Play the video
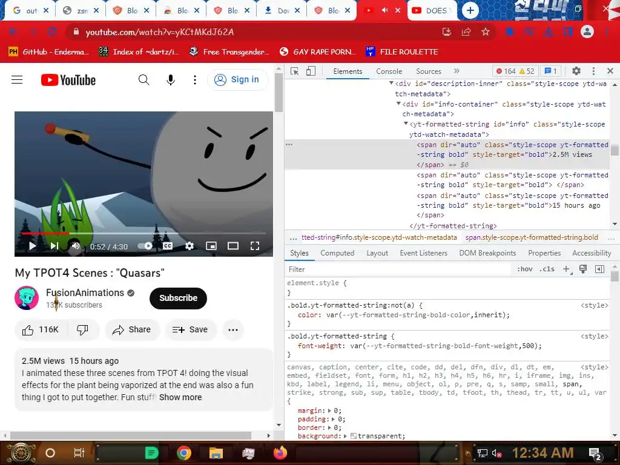This screenshot has height=465, width=620. [x=33, y=246]
